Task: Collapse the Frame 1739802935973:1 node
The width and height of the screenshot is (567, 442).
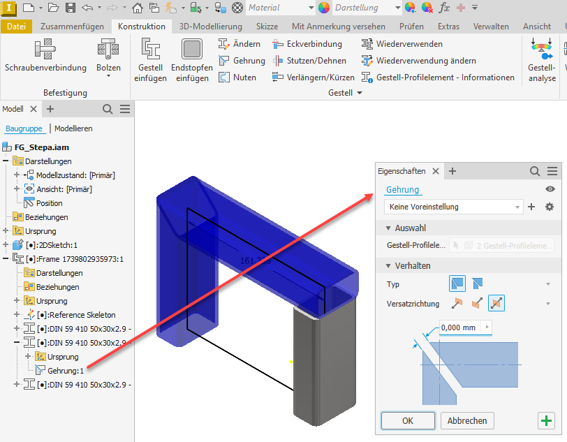Action: coord(6,258)
